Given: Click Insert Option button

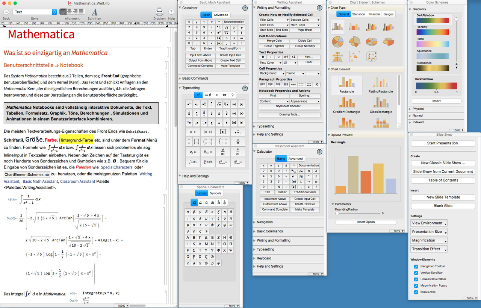Looking at the screenshot, I should click(366, 222).
